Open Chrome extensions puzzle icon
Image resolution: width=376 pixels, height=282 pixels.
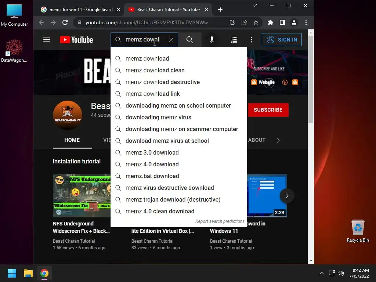(271, 22)
